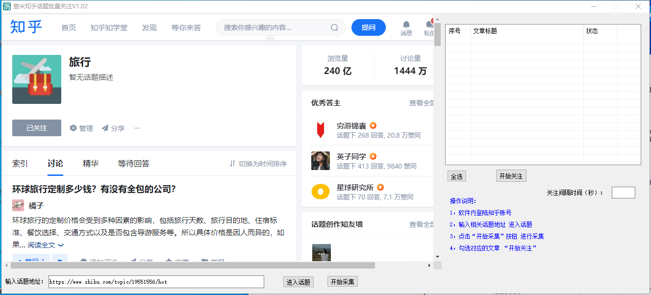Open the 环球旅行定制多少钱 question title
Viewport: 651px width, 295px height.
(94, 189)
